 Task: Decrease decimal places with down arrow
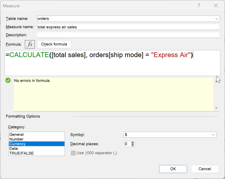click(133, 145)
